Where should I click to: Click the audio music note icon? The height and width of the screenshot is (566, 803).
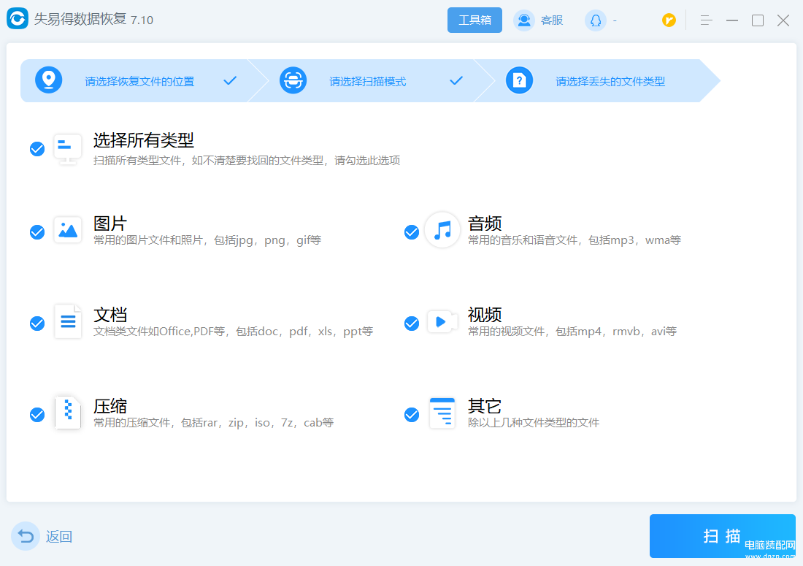coord(442,230)
